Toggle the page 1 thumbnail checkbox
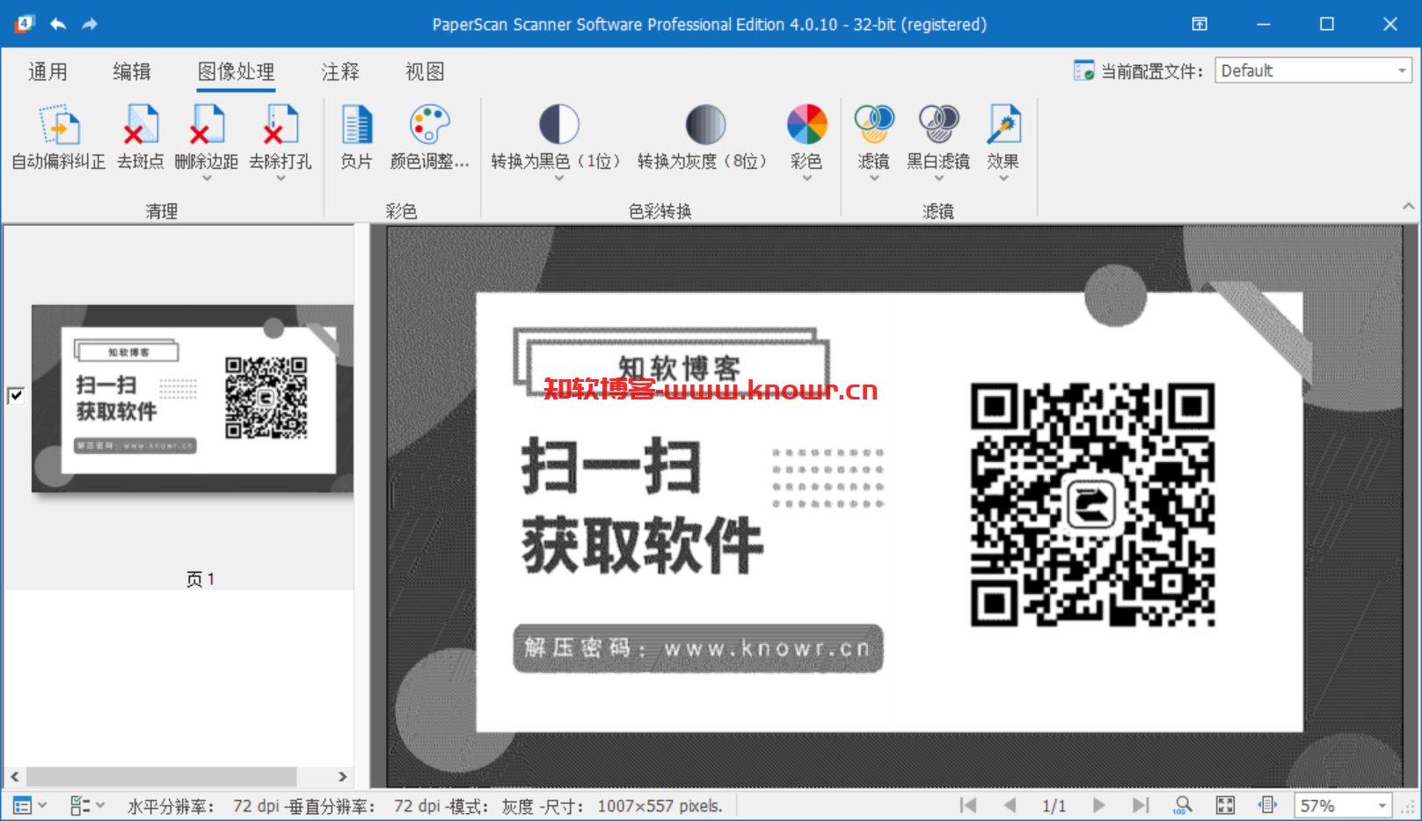 click(16, 396)
